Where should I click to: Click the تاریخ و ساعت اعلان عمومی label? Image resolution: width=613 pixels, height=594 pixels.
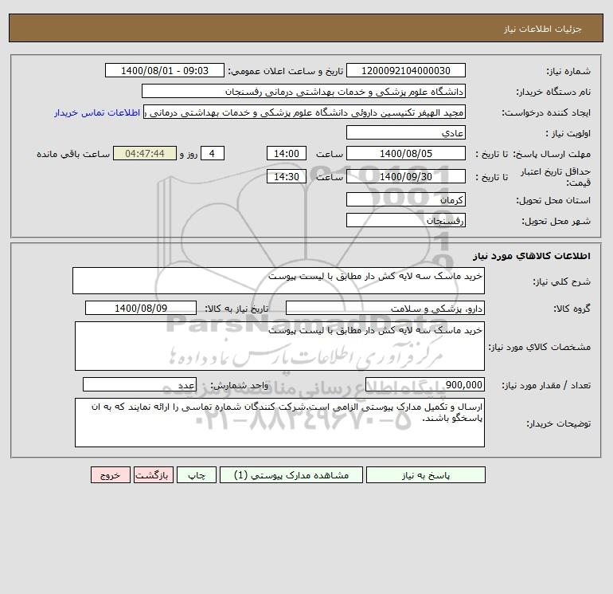pyautogui.click(x=285, y=71)
